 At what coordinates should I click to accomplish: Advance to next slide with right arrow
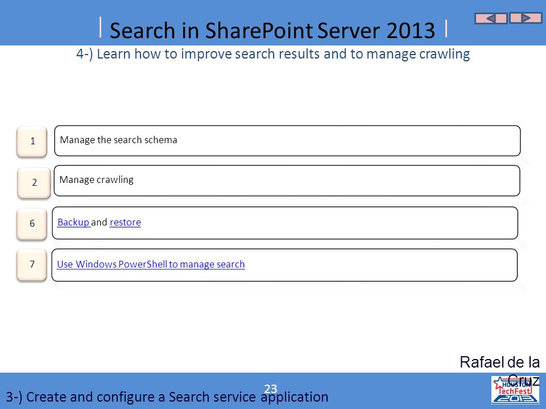pos(526,18)
